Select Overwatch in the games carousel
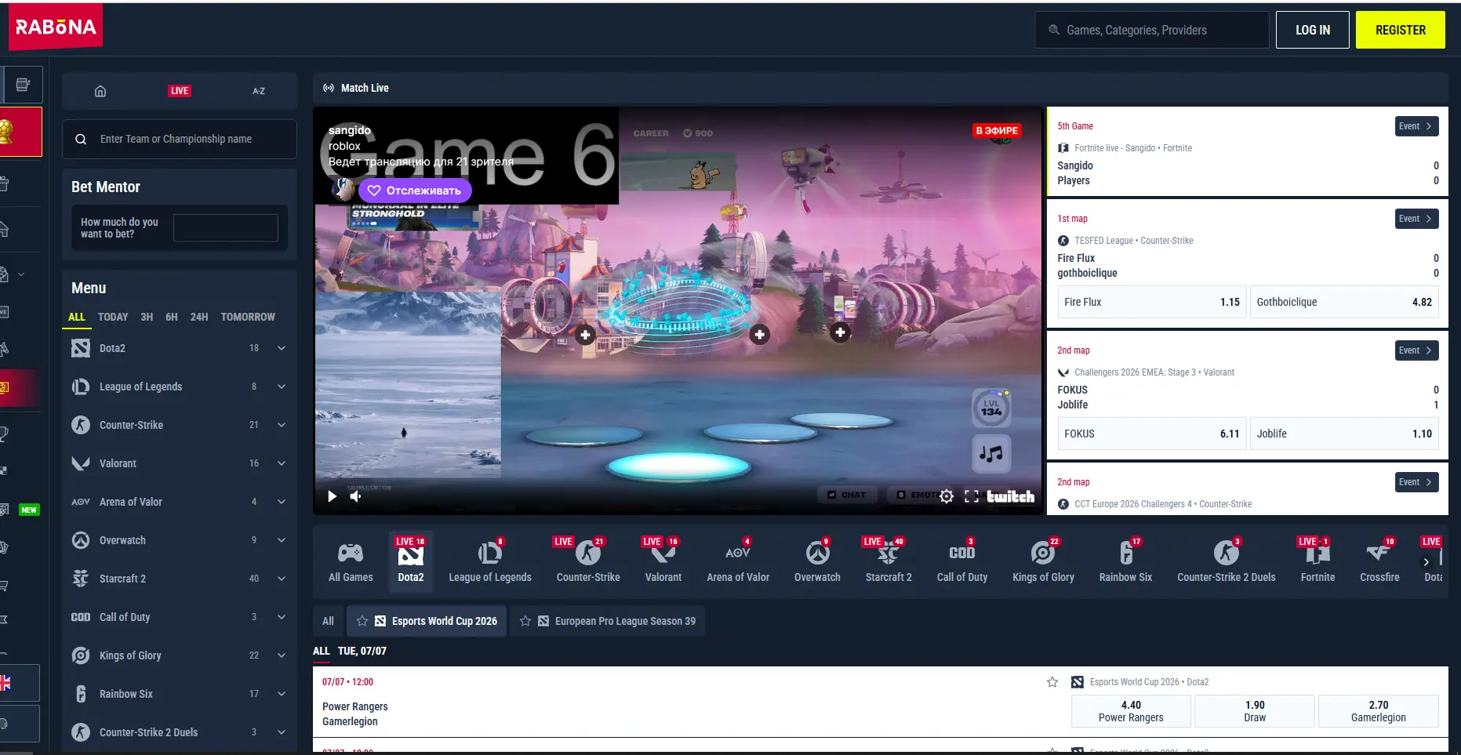 pyautogui.click(x=817, y=562)
